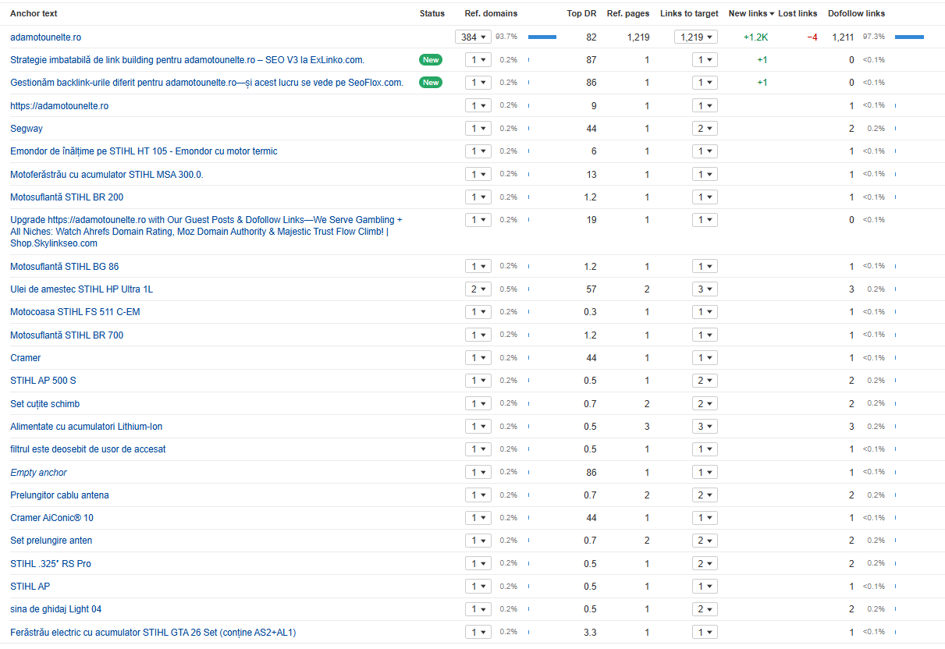The width and height of the screenshot is (945, 649).
Task: Click the Empty anchor link
Action: 38,473
